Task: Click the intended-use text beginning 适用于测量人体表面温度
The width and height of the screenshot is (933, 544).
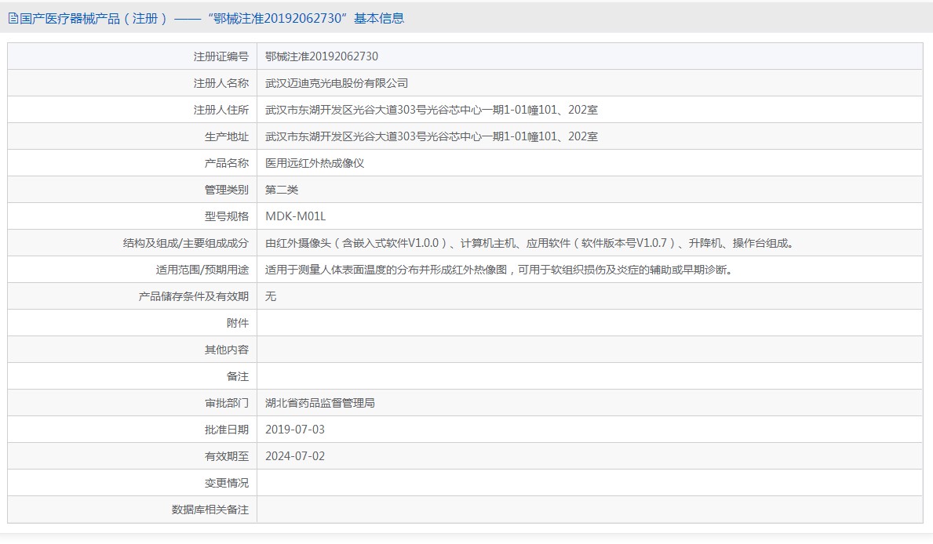Action: (x=498, y=270)
